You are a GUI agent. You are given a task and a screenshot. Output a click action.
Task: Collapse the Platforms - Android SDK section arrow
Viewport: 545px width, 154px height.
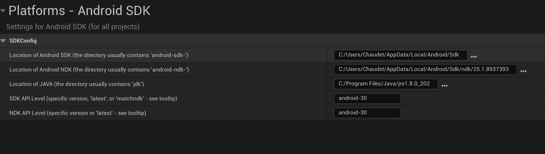click(3, 11)
